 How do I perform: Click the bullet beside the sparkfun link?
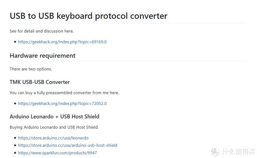coord(15,153)
